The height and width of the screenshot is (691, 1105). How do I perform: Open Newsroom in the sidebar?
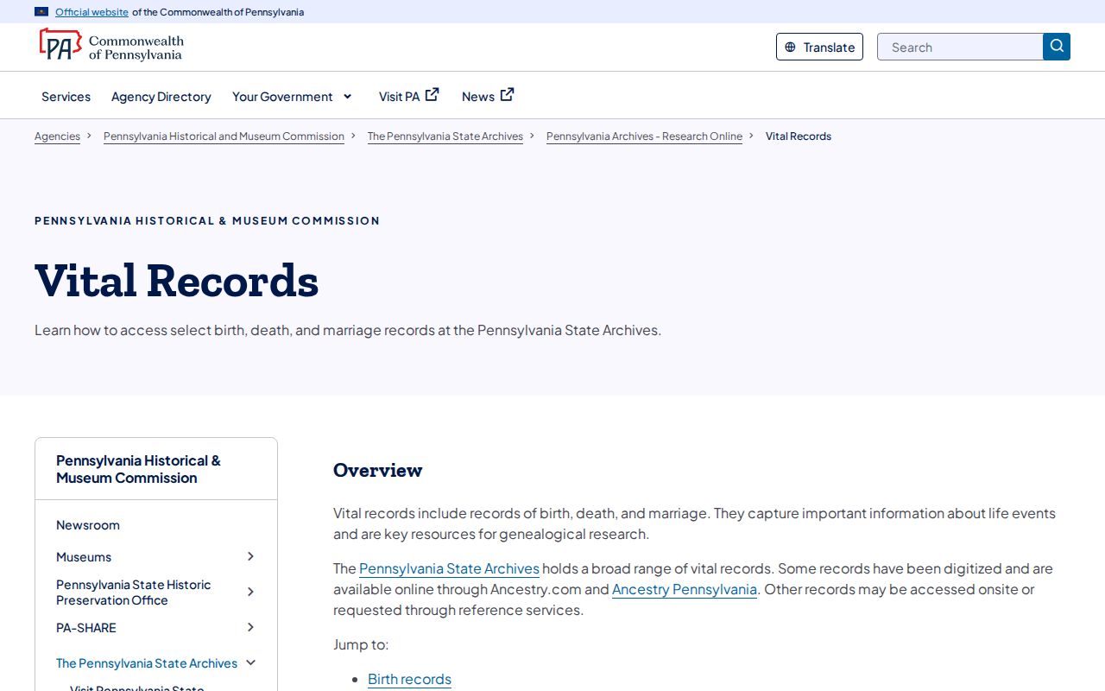point(88,525)
